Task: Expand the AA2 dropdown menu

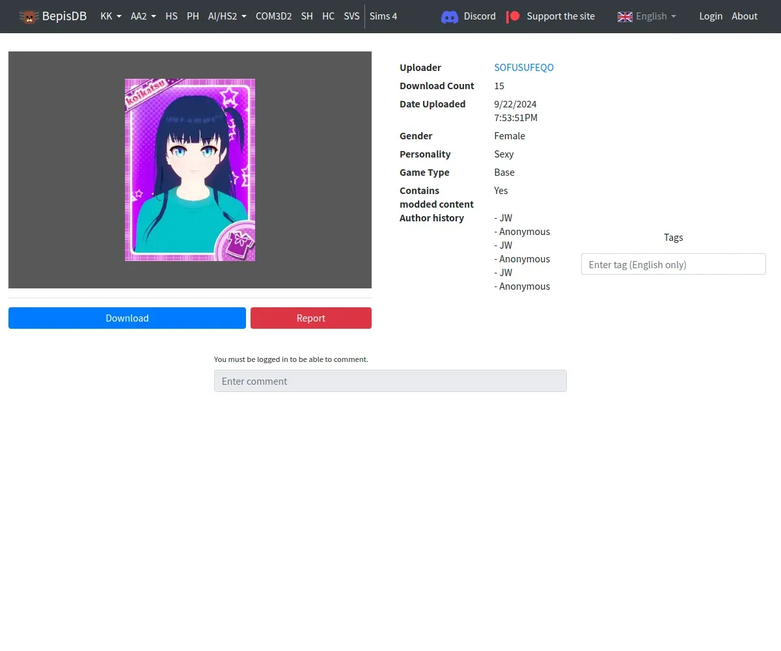Action: click(143, 16)
